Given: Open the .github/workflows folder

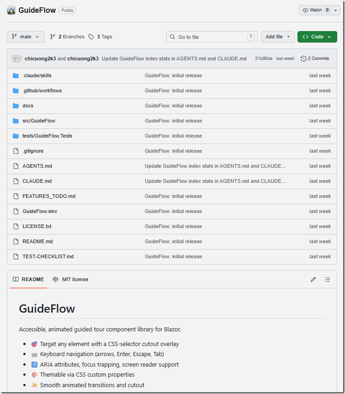Looking at the screenshot, I should click(42, 91).
